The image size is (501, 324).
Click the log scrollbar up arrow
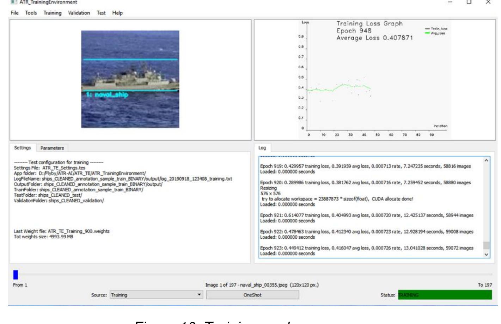pyautogui.click(x=486, y=160)
